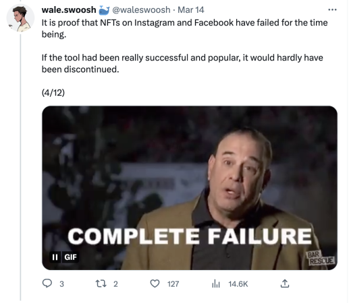Click the Mar 14 timestamp

pos(191,10)
